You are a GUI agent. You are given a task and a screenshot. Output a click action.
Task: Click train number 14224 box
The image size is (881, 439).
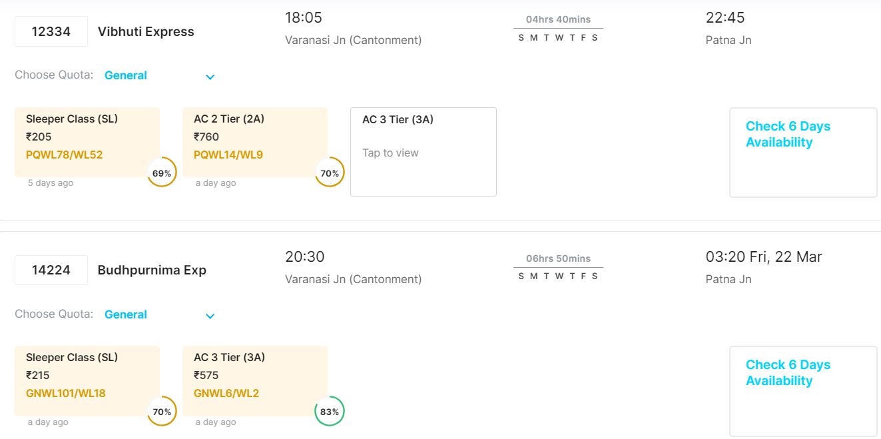click(51, 270)
